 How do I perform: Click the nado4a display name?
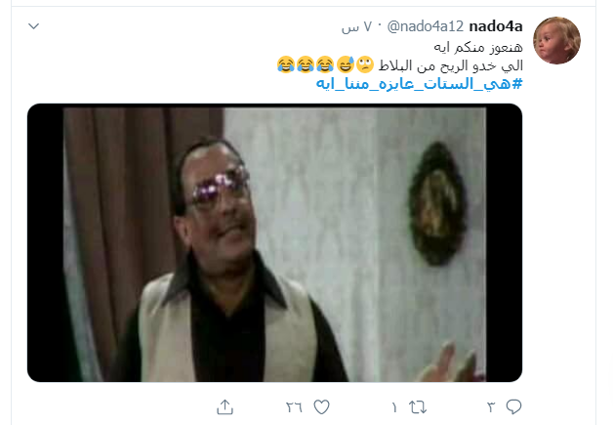click(496, 26)
